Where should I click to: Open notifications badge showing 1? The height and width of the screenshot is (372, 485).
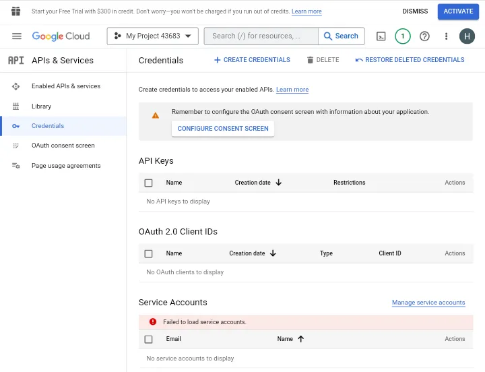pyautogui.click(x=402, y=36)
